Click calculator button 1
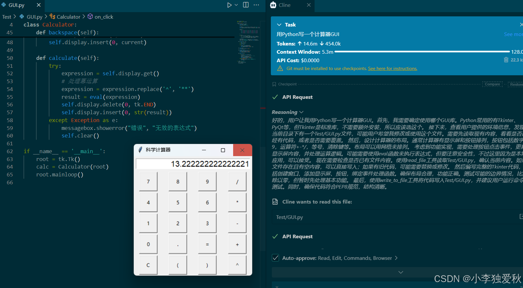The image size is (523, 288). (148, 224)
